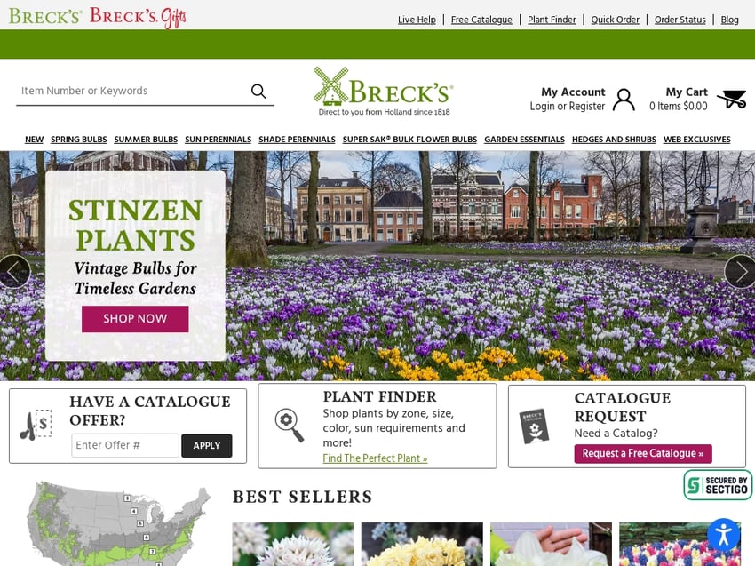The height and width of the screenshot is (566, 755).
Task: Open the Spring Bulbs menu
Action: tap(79, 140)
